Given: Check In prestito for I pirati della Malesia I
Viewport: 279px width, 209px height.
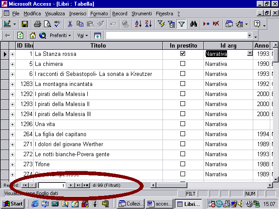Looking at the screenshot, I should [x=183, y=94].
